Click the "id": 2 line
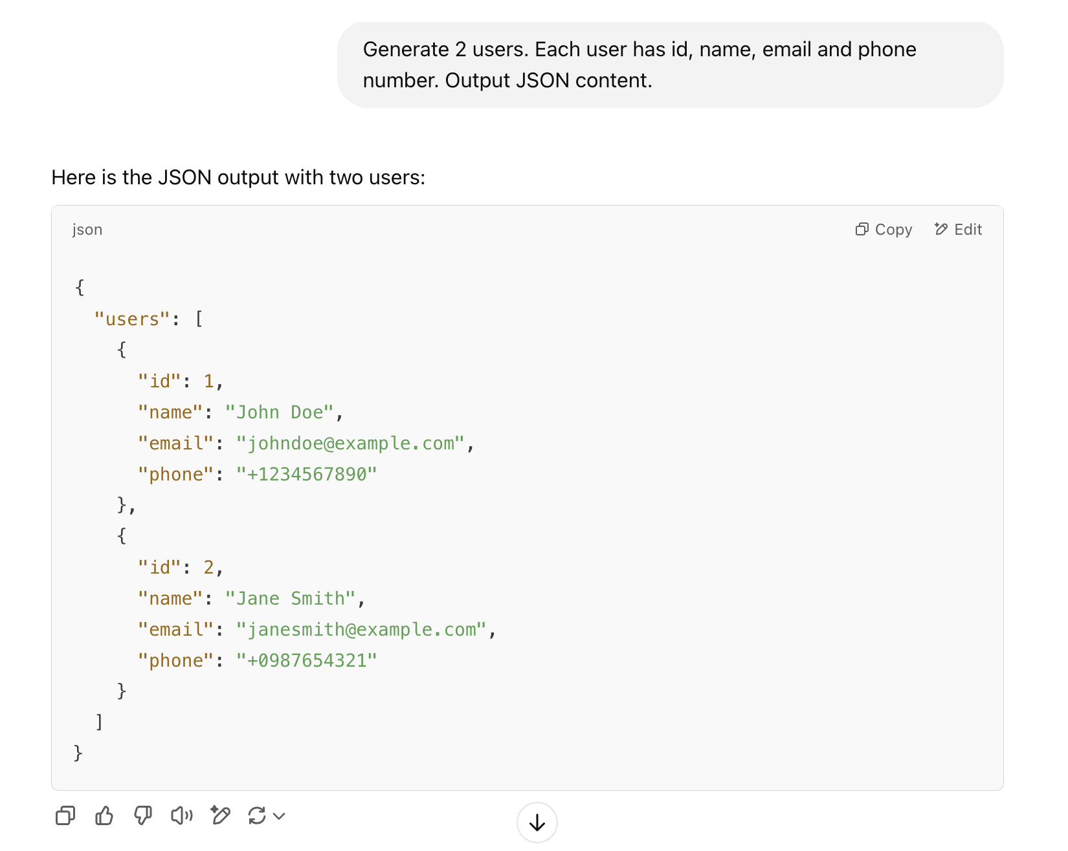Image resolution: width=1068 pixels, height=851 pixels. pos(181,568)
